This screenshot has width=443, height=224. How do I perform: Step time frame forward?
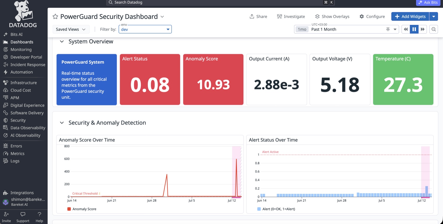[x=423, y=29]
